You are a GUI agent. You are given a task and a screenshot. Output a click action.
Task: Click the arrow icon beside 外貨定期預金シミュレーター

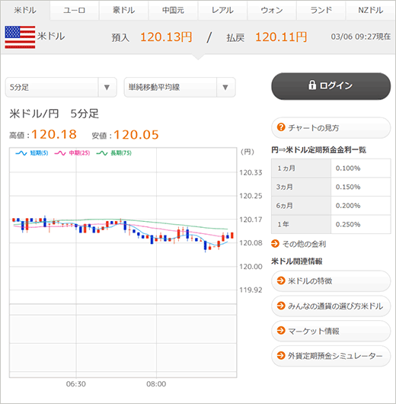pos(281,355)
